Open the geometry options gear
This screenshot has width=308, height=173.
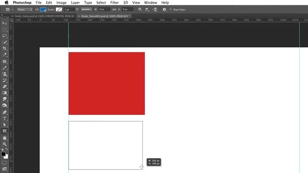165,10
